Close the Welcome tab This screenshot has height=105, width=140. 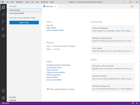click(x=56, y=6)
